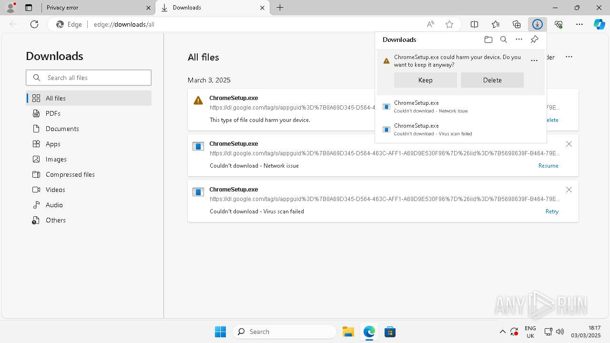Select the Apps category
The image size is (610, 343).
(x=89, y=144)
